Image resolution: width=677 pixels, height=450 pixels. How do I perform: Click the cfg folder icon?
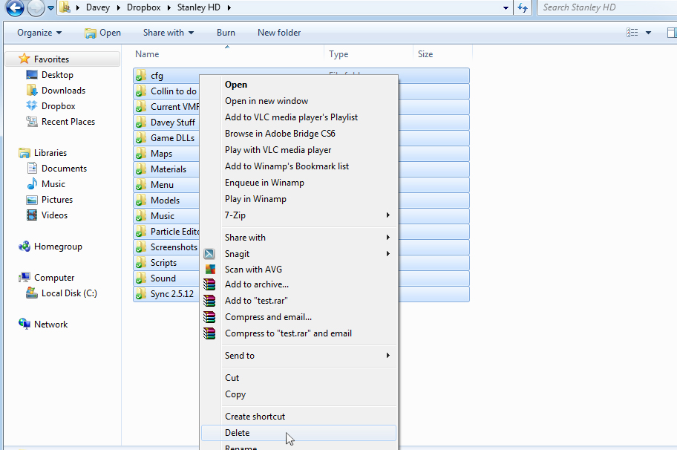[x=141, y=76]
